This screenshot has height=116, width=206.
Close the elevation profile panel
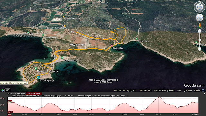[x=204, y=94]
